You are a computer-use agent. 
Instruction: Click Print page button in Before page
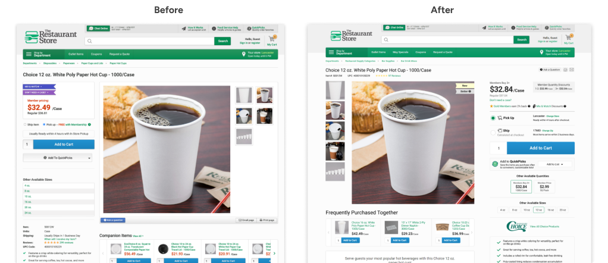267,220
